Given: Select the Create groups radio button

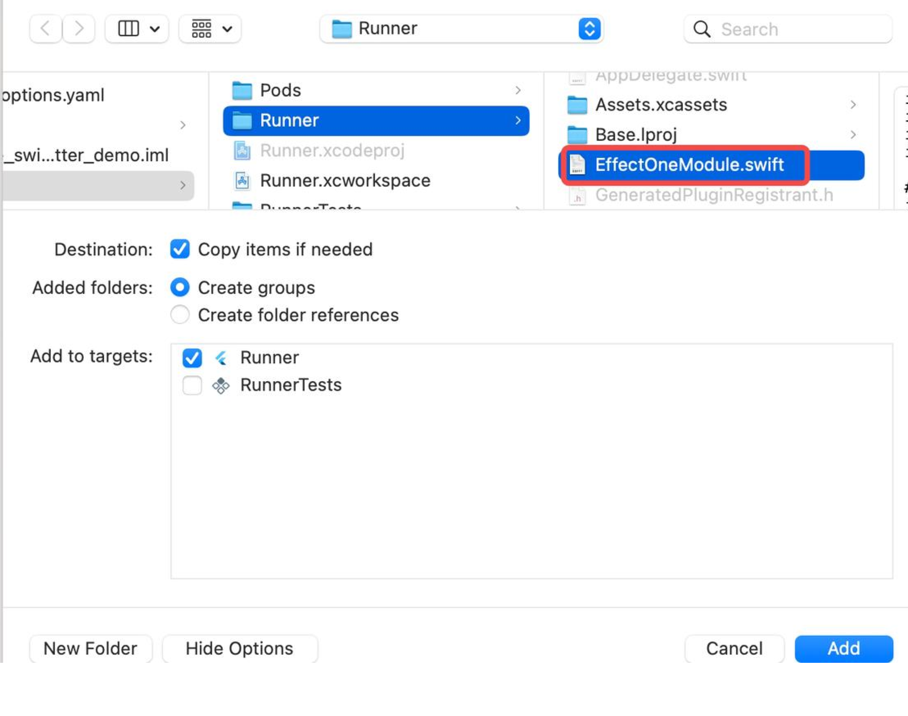Looking at the screenshot, I should (x=180, y=288).
